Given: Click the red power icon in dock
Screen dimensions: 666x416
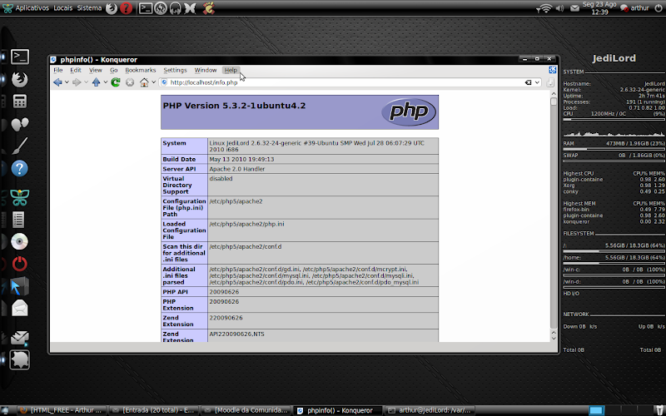Looking at the screenshot, I should tap(19, 264).
